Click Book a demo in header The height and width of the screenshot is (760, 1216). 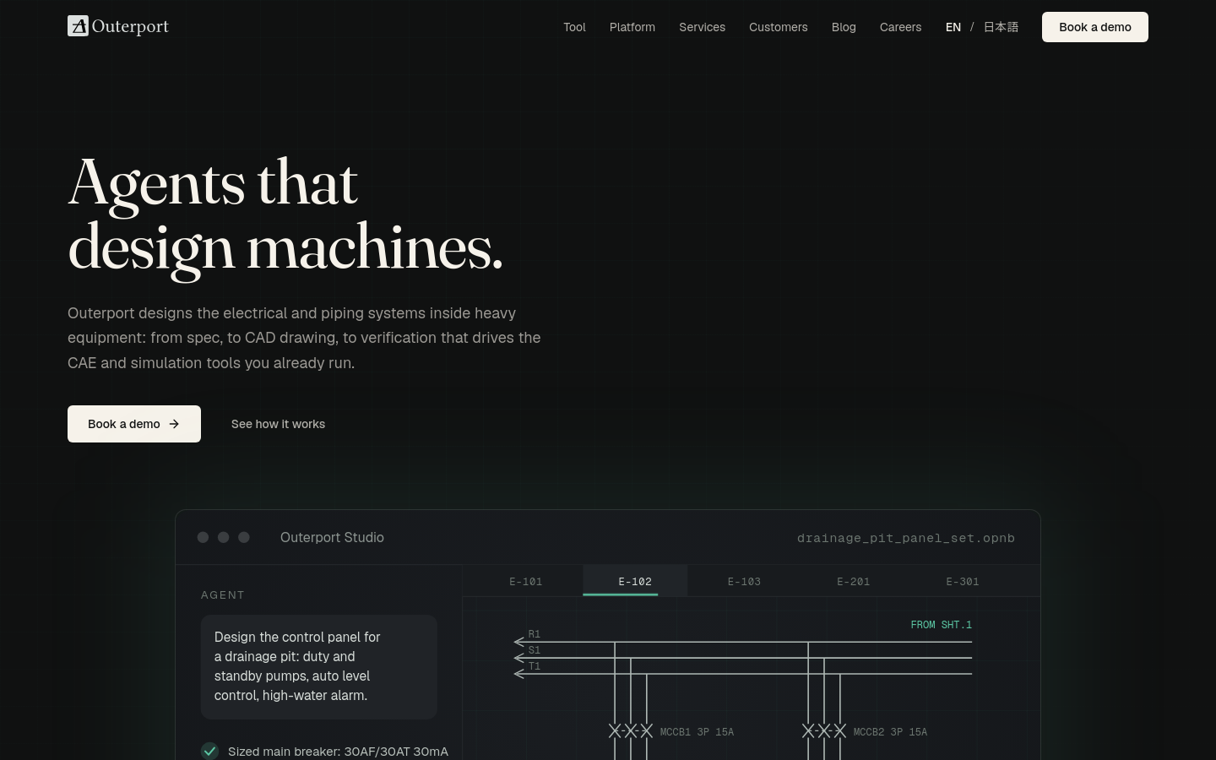click(1095, 27)
